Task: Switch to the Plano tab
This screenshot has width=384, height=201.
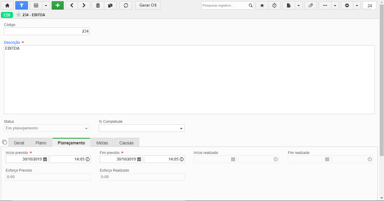Action: [41, 143]
